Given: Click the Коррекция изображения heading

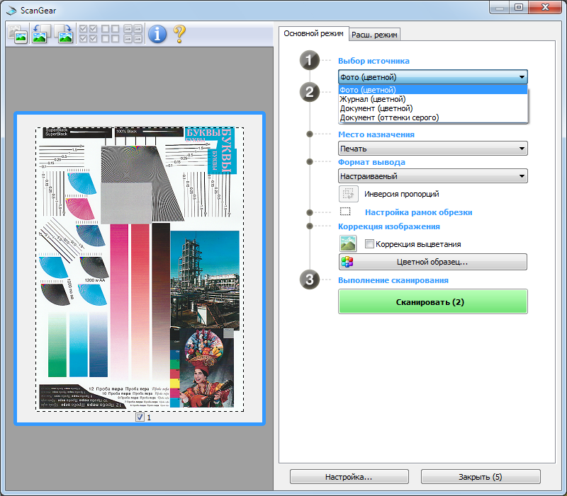Looking at the screenshot, I should (x=388, y=226).
